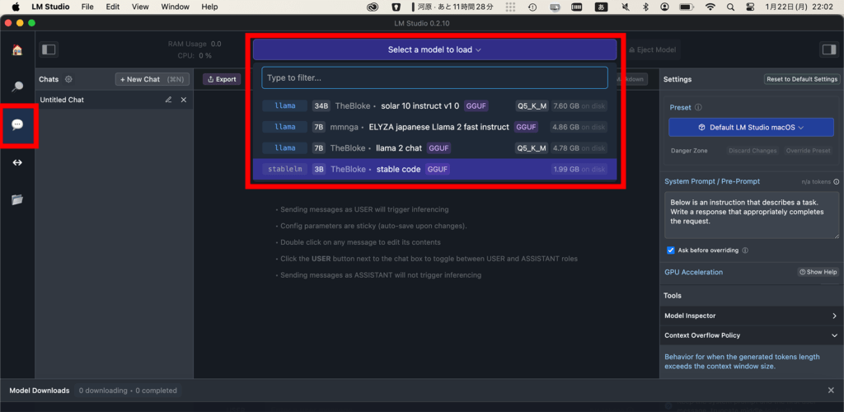Open the AI Chat speech bubble icon
Screen dimensions: 844x412
click(x=17, y=124)
